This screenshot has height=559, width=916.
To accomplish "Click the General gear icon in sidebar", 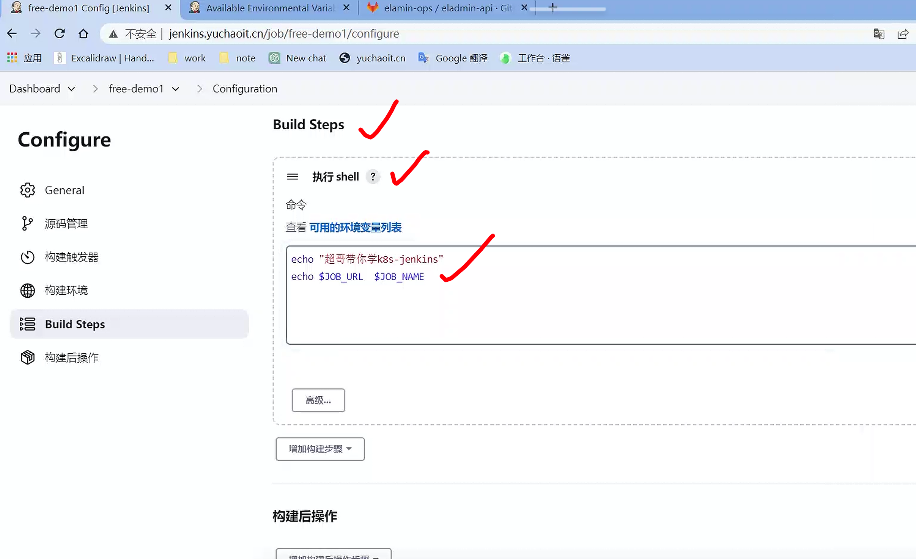I will pyautogui.click(x=27, y=190).
